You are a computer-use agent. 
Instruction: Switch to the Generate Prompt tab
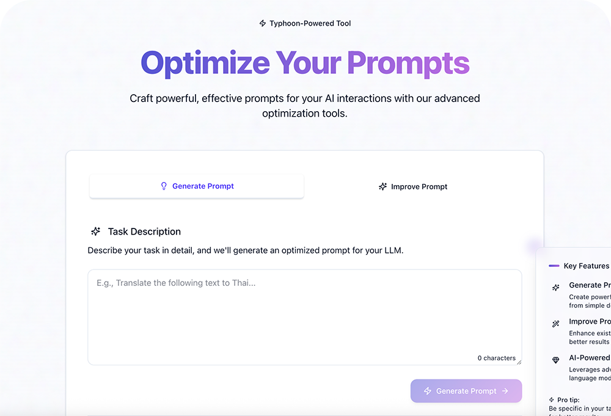coord(197,186)
